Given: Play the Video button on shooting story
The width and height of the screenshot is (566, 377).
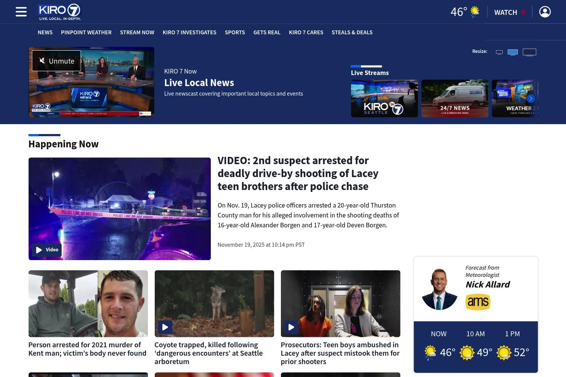Looking at the screenshot, I should [x=46, y=250].
